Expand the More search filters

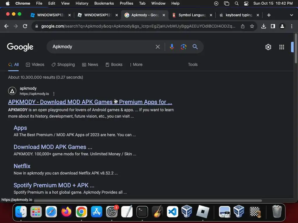point(136,65)
